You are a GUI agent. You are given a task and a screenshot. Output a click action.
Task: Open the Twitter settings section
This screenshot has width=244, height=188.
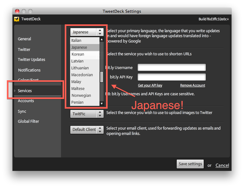(24, 49)
